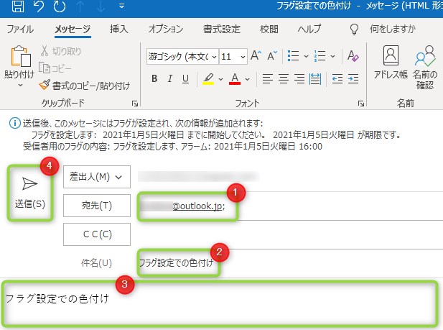Increase indent icon
The image size is (443, 330).
tap(353, 78)
